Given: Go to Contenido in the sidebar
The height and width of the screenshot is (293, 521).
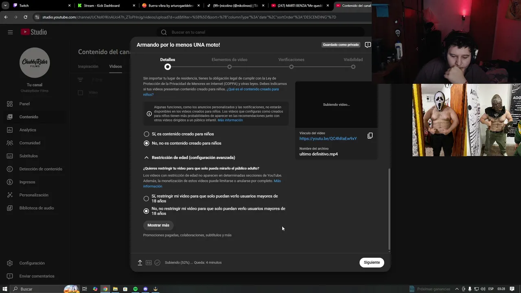Looking at the screenshot, I should click(28, 117).
